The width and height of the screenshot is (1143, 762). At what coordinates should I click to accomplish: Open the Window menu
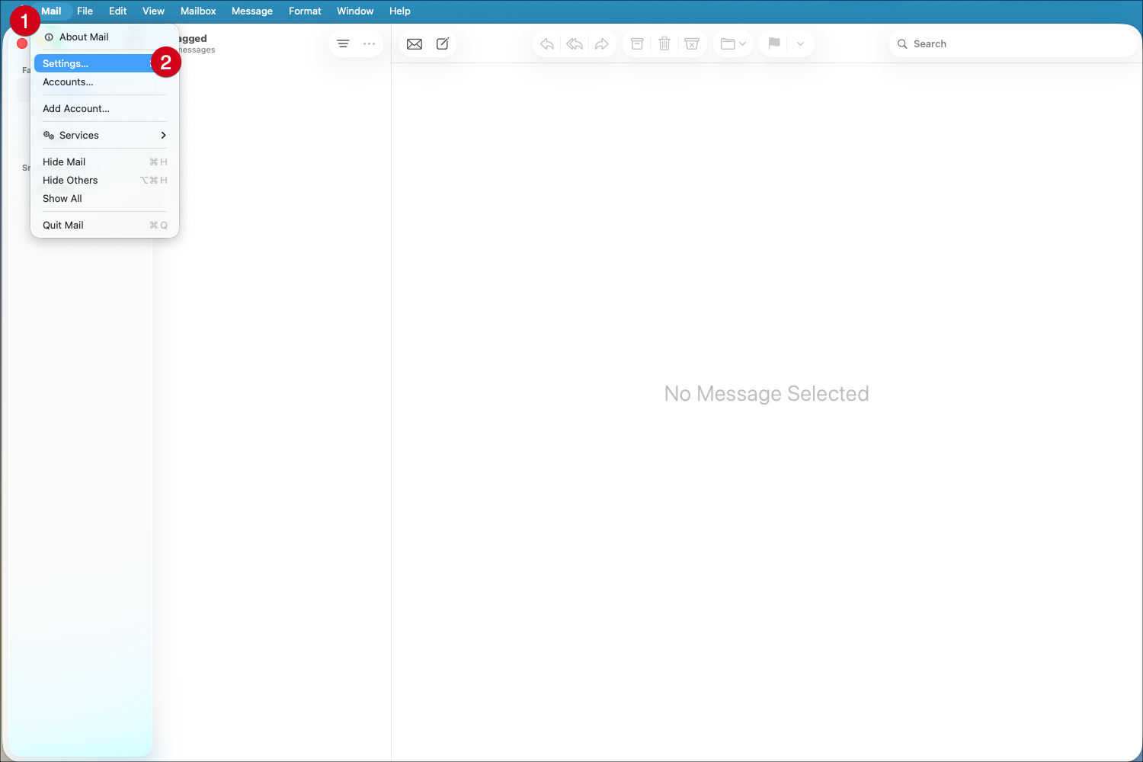coord(354,11)
